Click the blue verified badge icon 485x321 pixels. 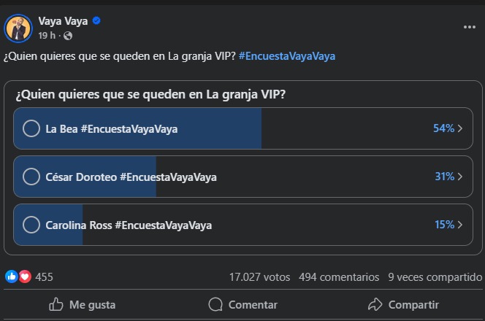click(x=96, y=20)
